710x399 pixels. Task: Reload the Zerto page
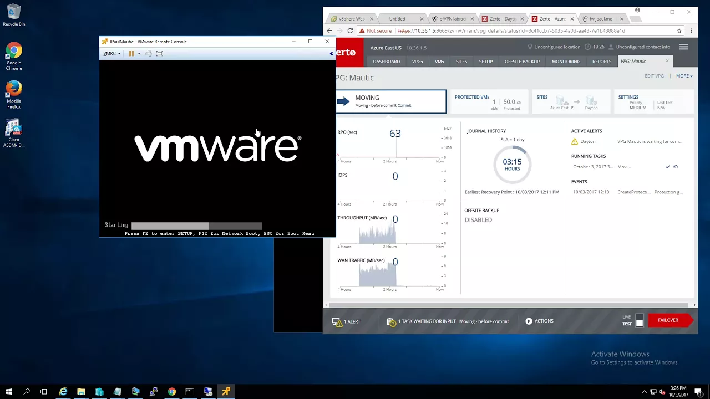pos(350,31)
